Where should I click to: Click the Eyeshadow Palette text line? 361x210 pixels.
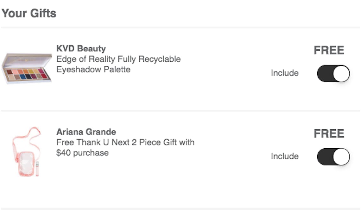(93, 70)
